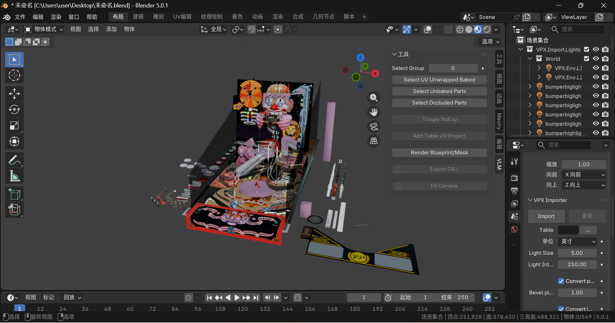This screenshot has height=323, width=615.
Task: Select the Move tool
Action: click(14, 93)
